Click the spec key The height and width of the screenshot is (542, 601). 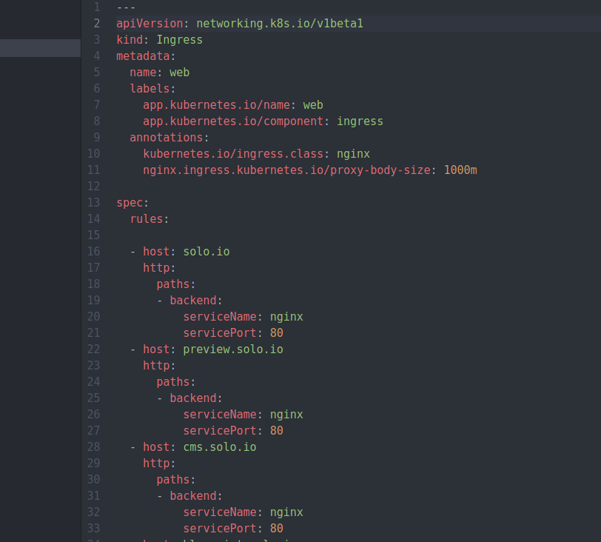[130, 203]
